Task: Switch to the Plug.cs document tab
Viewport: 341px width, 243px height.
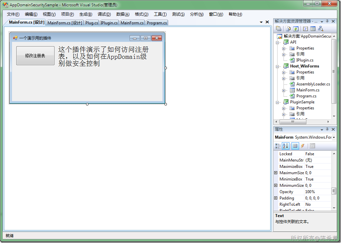Action: 91,23
